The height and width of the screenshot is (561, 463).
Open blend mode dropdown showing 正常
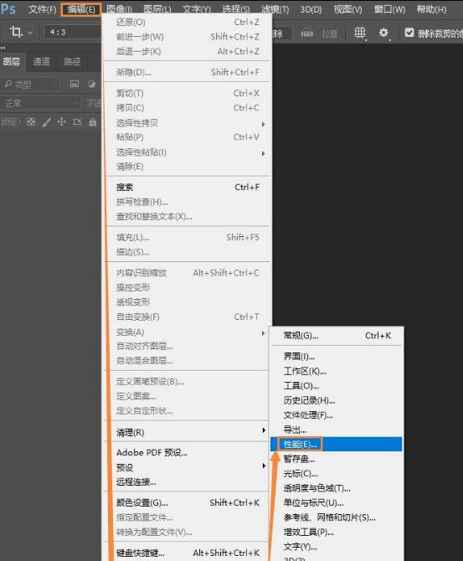coord(40,103)
